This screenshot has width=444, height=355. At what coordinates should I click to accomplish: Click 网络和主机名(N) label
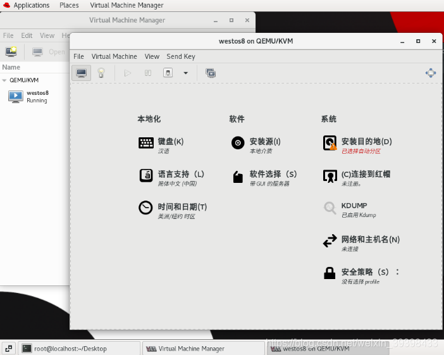point(371,239)
